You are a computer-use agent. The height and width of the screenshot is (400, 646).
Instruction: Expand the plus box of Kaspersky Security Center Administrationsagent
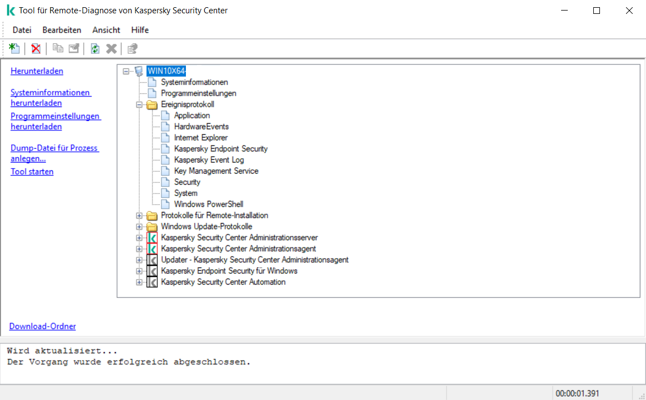coord(139,249)
